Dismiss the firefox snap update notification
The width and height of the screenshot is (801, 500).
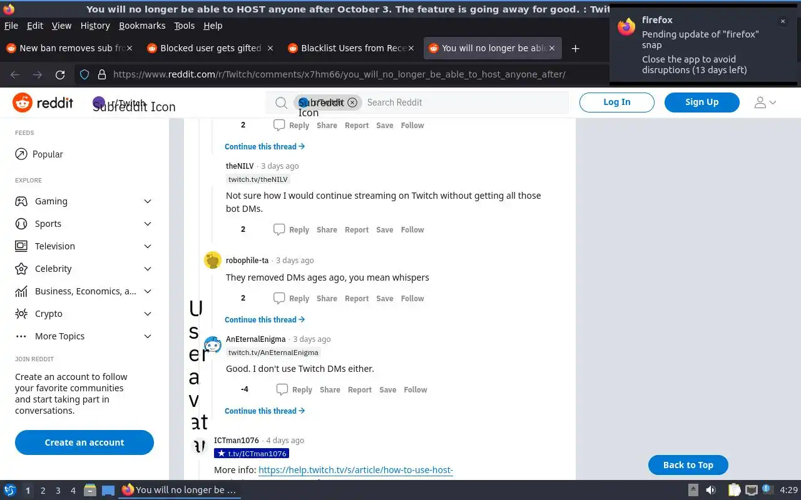coord(782,21)
